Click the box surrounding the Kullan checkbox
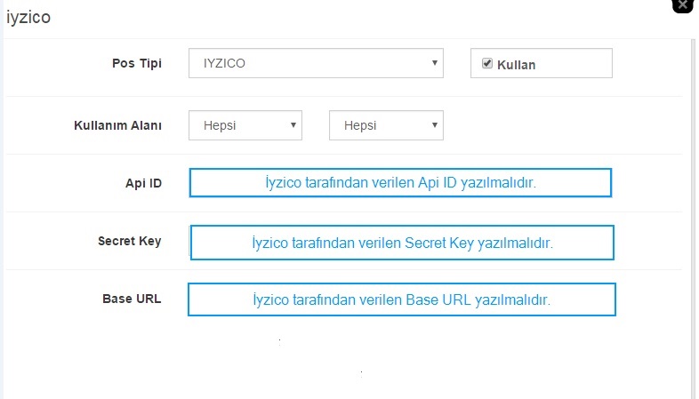The width and height of the screenshot is (699, 399). [542, 63]
